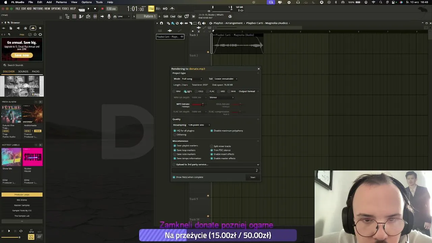Open Digging in the Breaks thumbnail
Viewport: 432px width, 243px height.
22,86
